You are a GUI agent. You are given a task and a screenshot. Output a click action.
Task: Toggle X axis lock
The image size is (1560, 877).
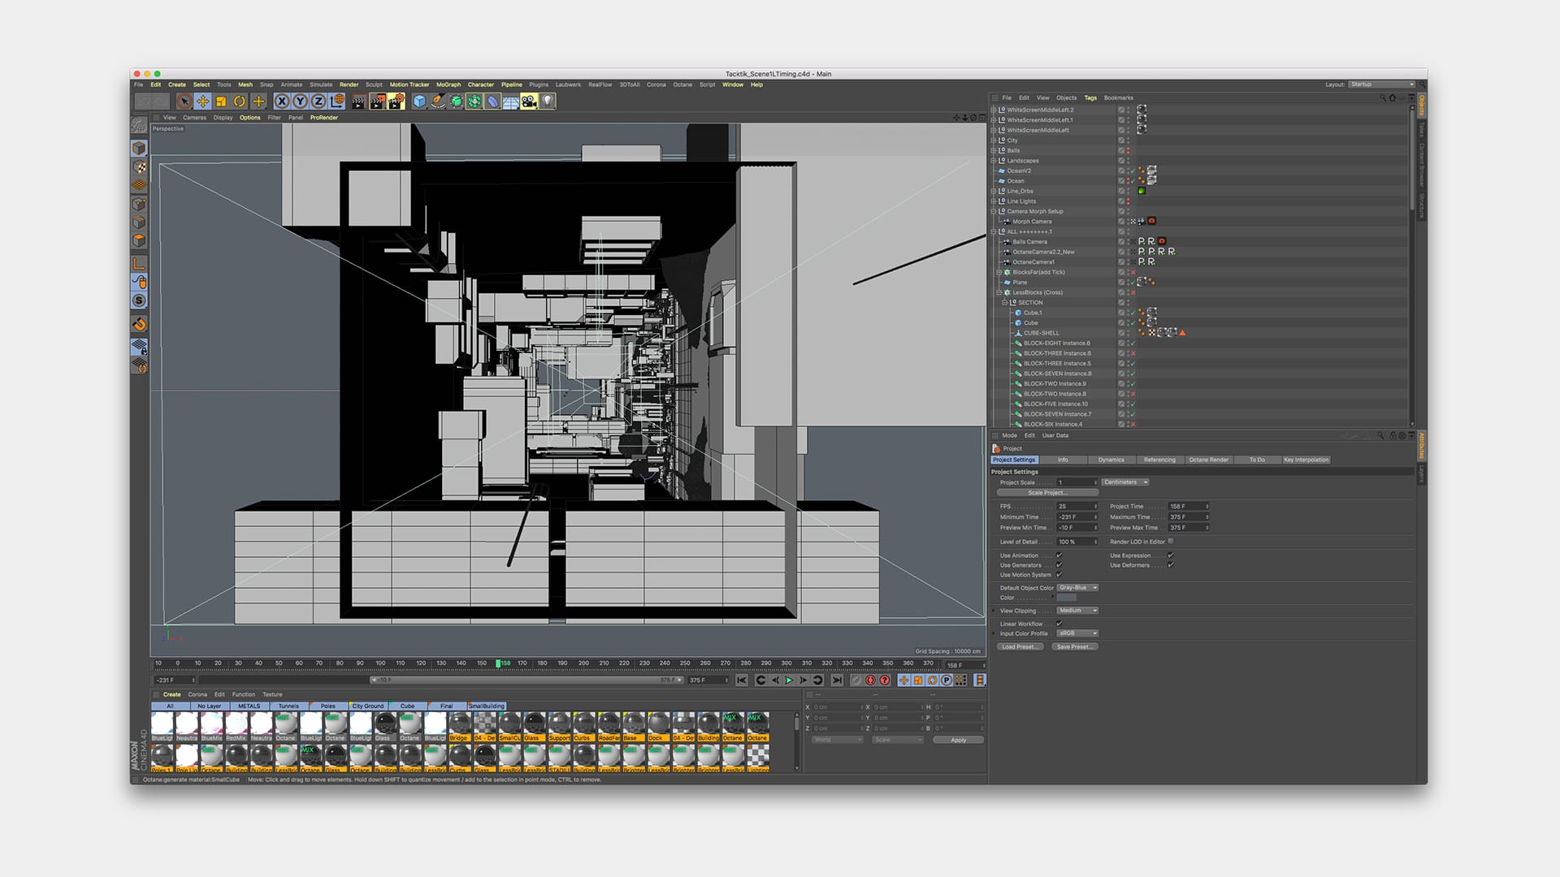tap(281, 102)
